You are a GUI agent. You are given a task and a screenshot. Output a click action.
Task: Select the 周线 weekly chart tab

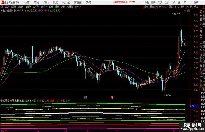point(57,7)
